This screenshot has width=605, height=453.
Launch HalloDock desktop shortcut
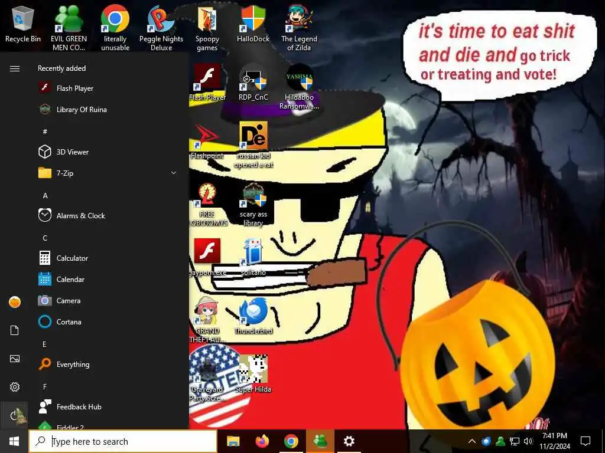point(253,24)
